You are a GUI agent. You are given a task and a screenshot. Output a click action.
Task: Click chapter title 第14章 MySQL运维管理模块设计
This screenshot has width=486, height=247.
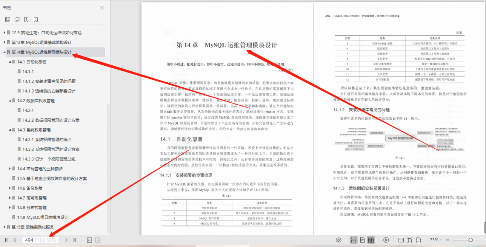pos(227,45)
